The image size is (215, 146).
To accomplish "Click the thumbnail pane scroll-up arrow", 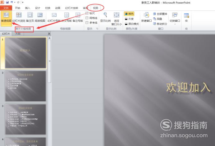I will tap(49, 38).
